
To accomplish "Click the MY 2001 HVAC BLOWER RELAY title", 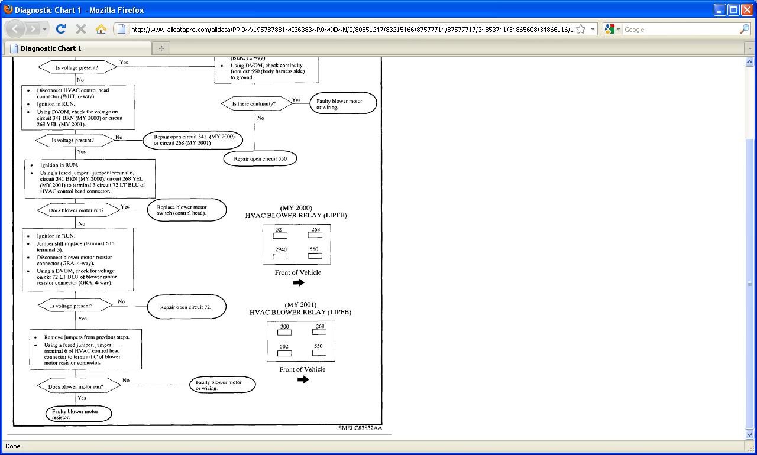I will (x=300, y=308).
